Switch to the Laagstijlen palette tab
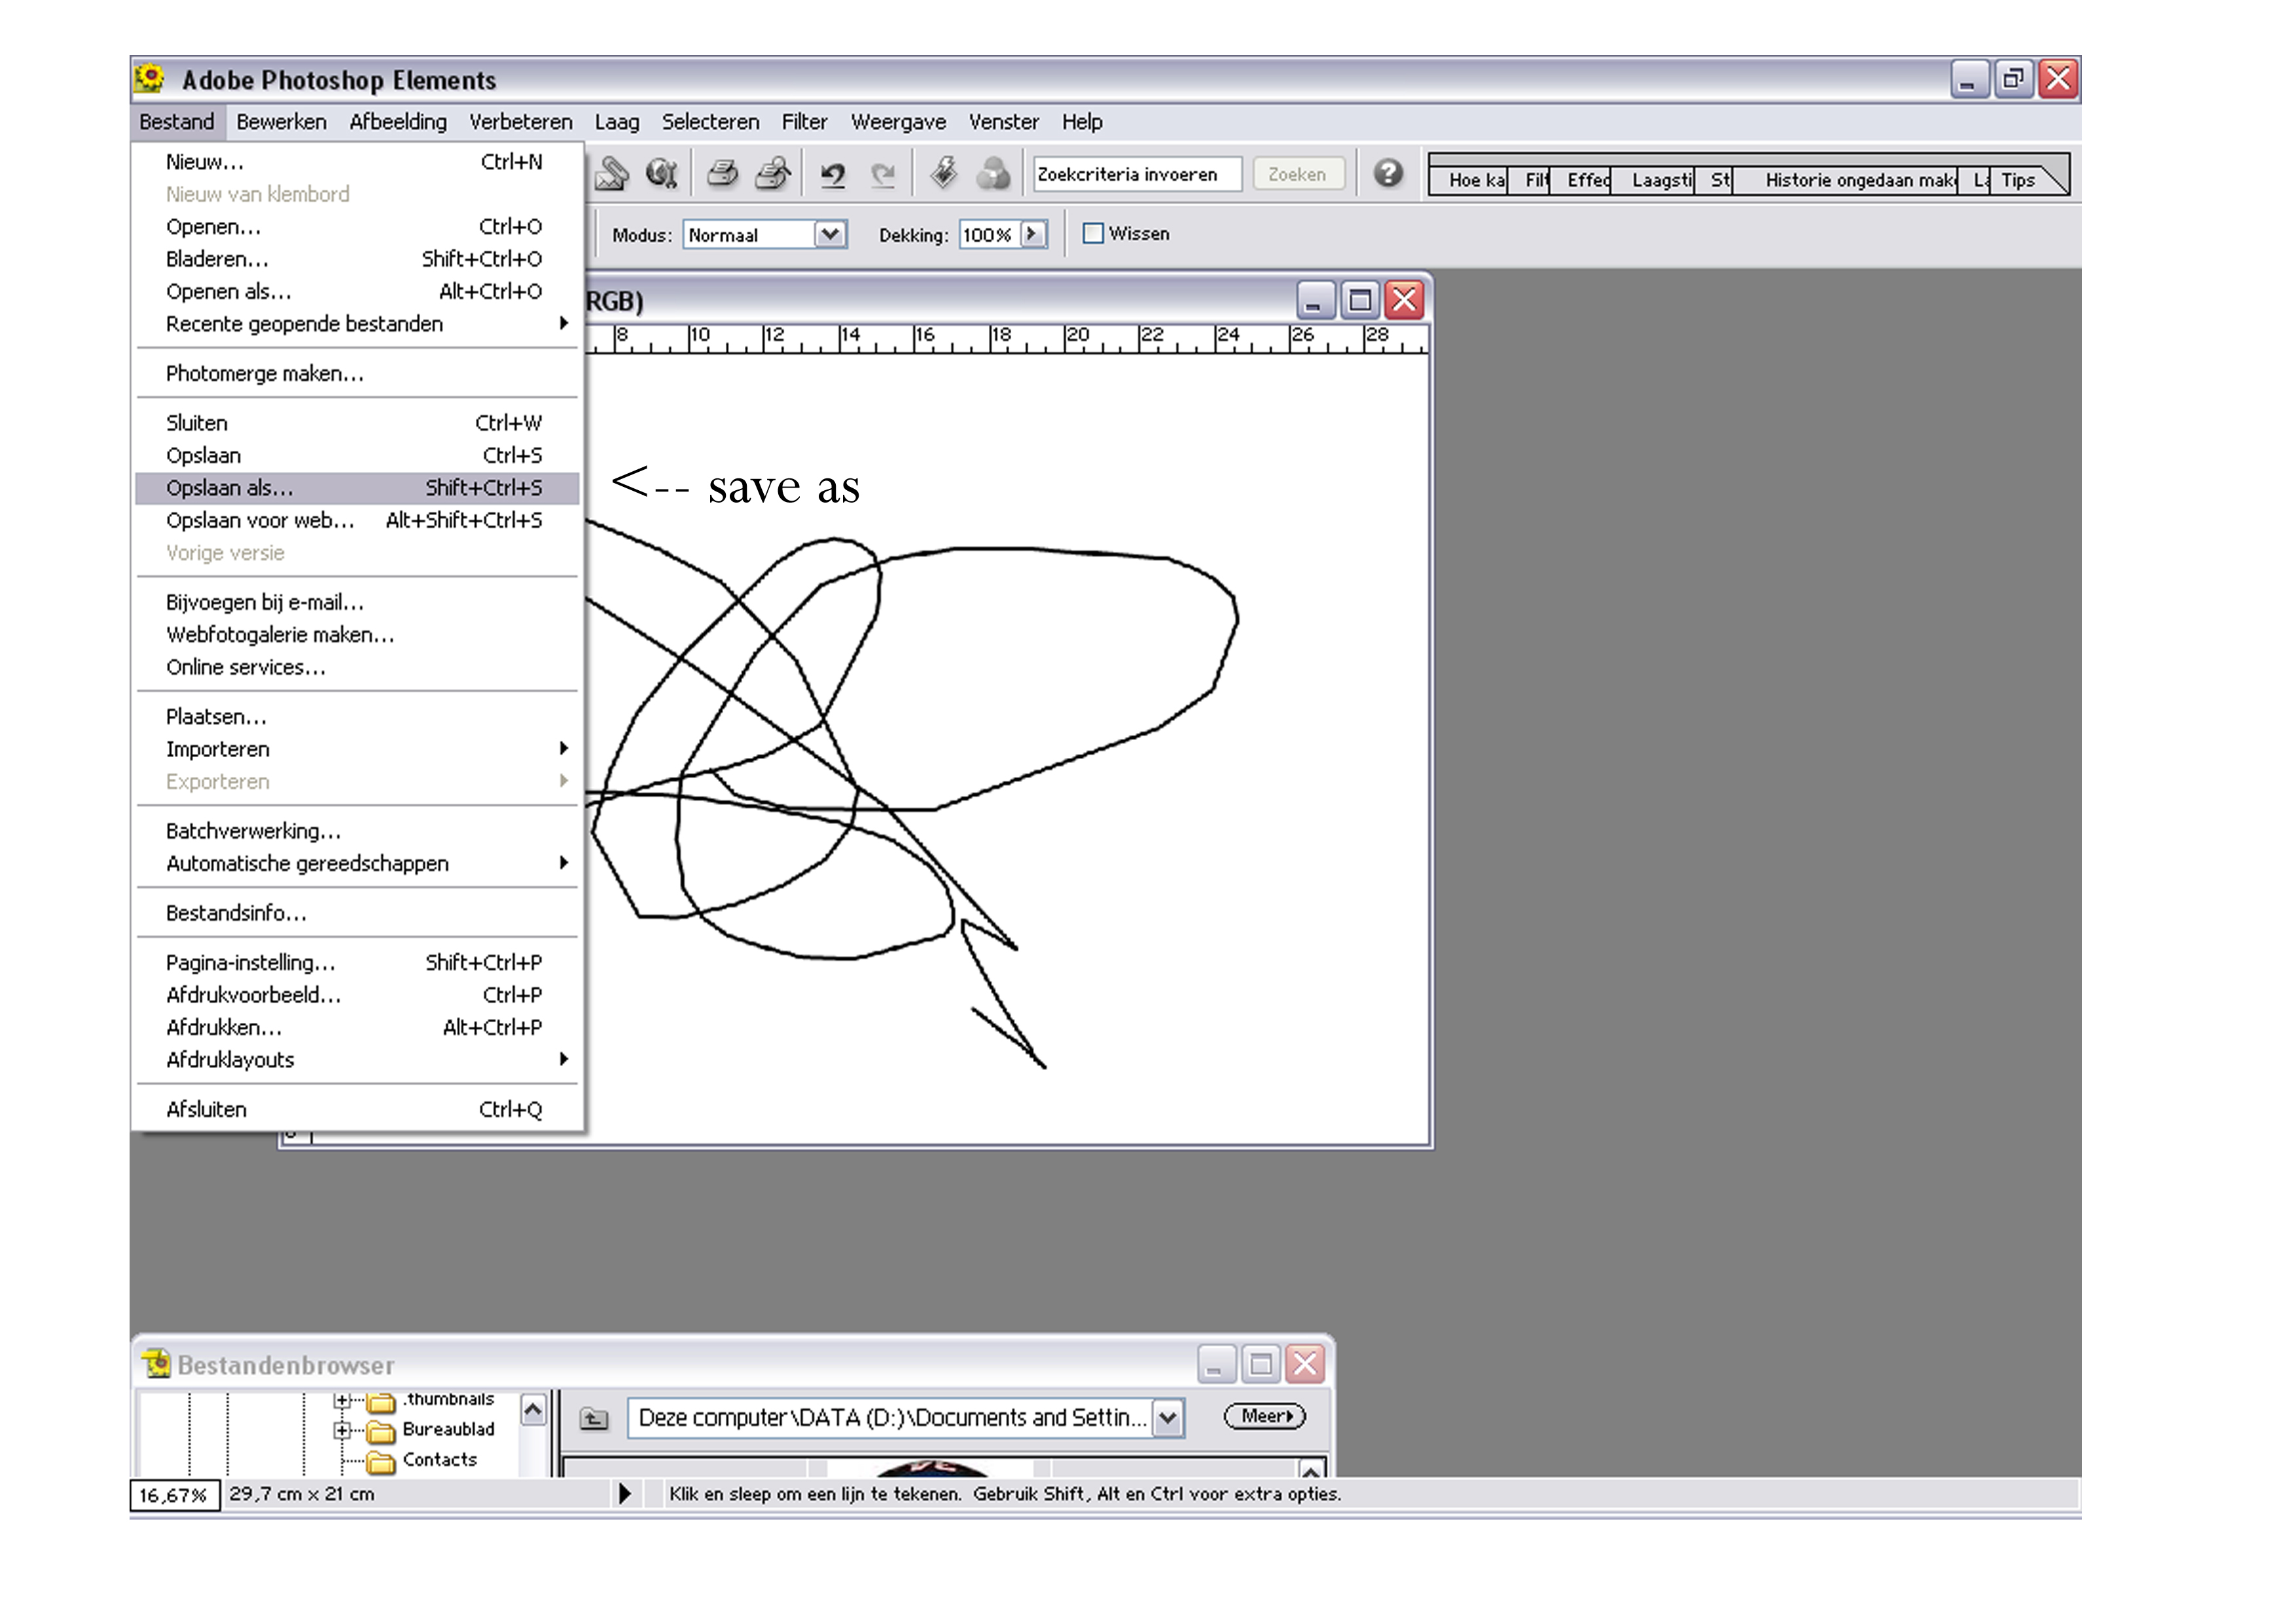Screen dimensions: 2296x1623 point(1660,180)
